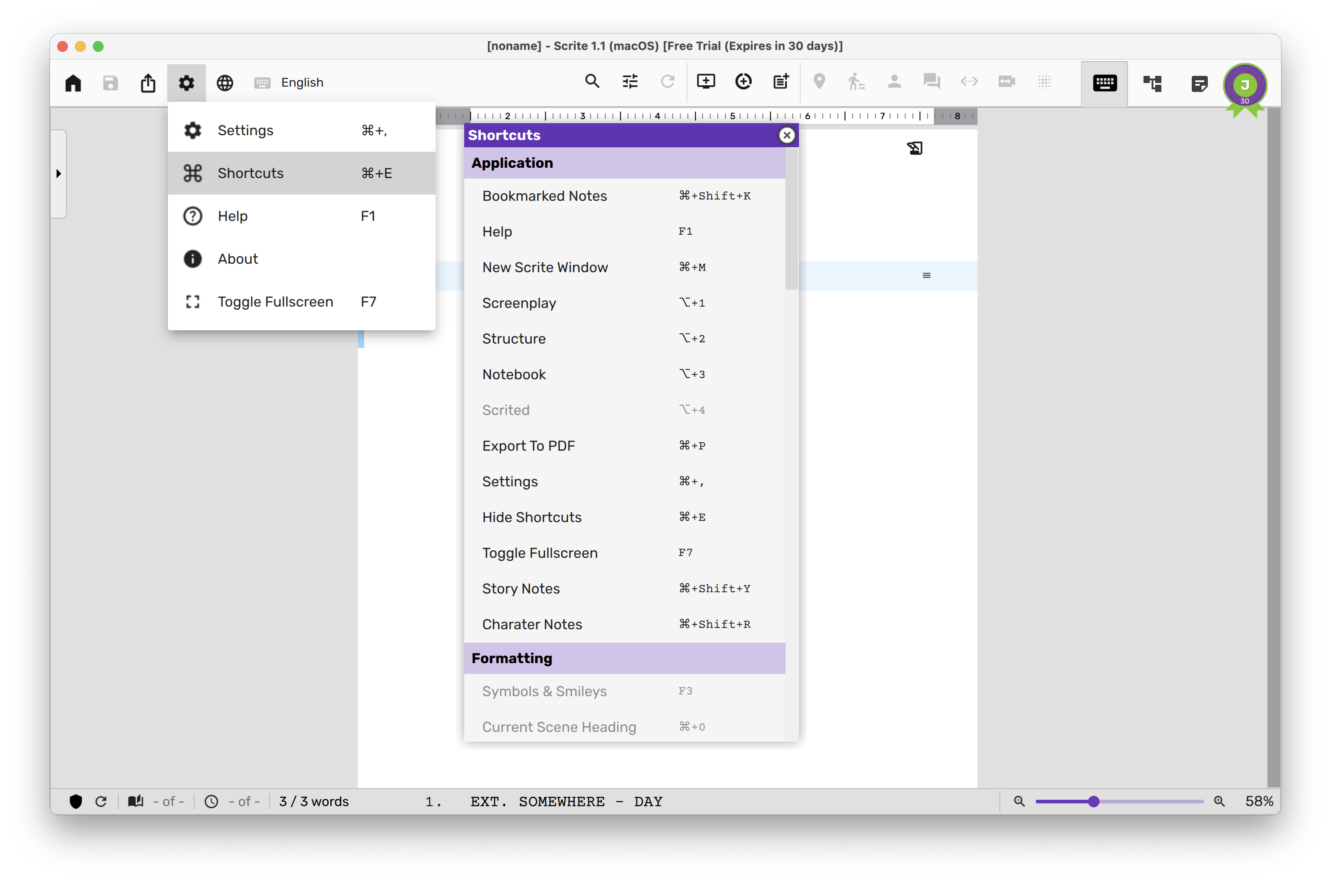
Task: Click the reload refresh icon in toolbar
Action: [667, 82]
